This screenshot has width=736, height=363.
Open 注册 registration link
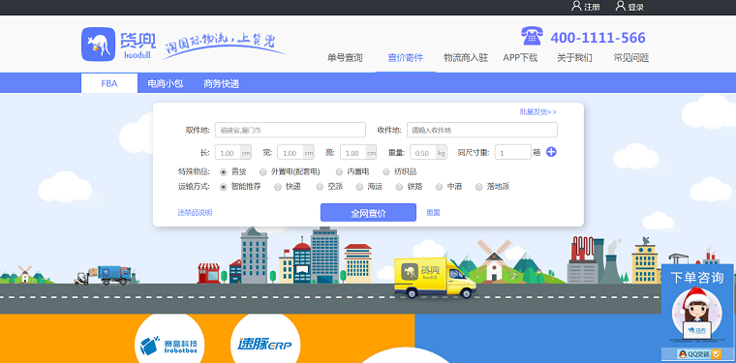click(x=592, y=7)
